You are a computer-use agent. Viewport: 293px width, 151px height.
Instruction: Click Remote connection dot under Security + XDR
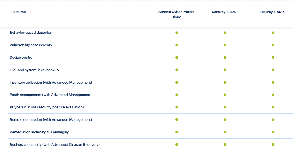point(273,119)
